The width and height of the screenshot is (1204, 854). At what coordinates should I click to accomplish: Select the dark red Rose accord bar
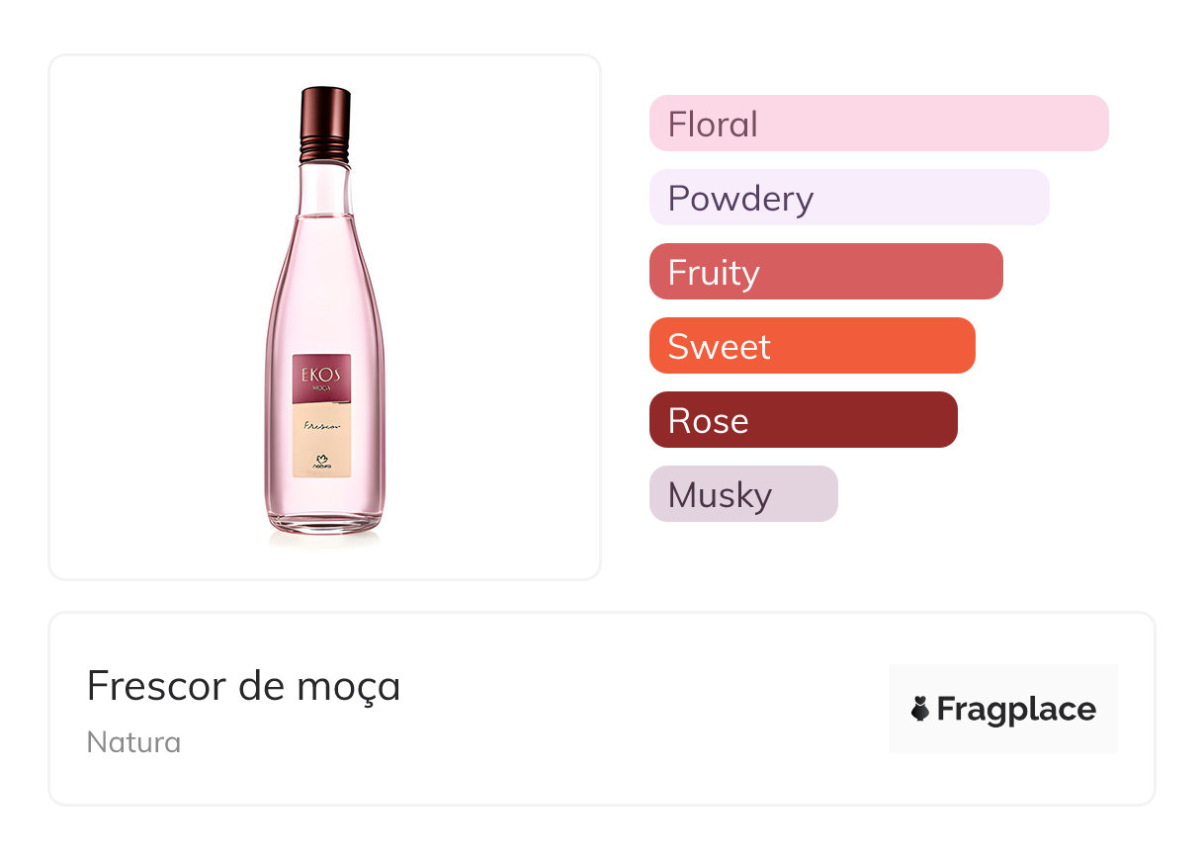click(803, 420)
